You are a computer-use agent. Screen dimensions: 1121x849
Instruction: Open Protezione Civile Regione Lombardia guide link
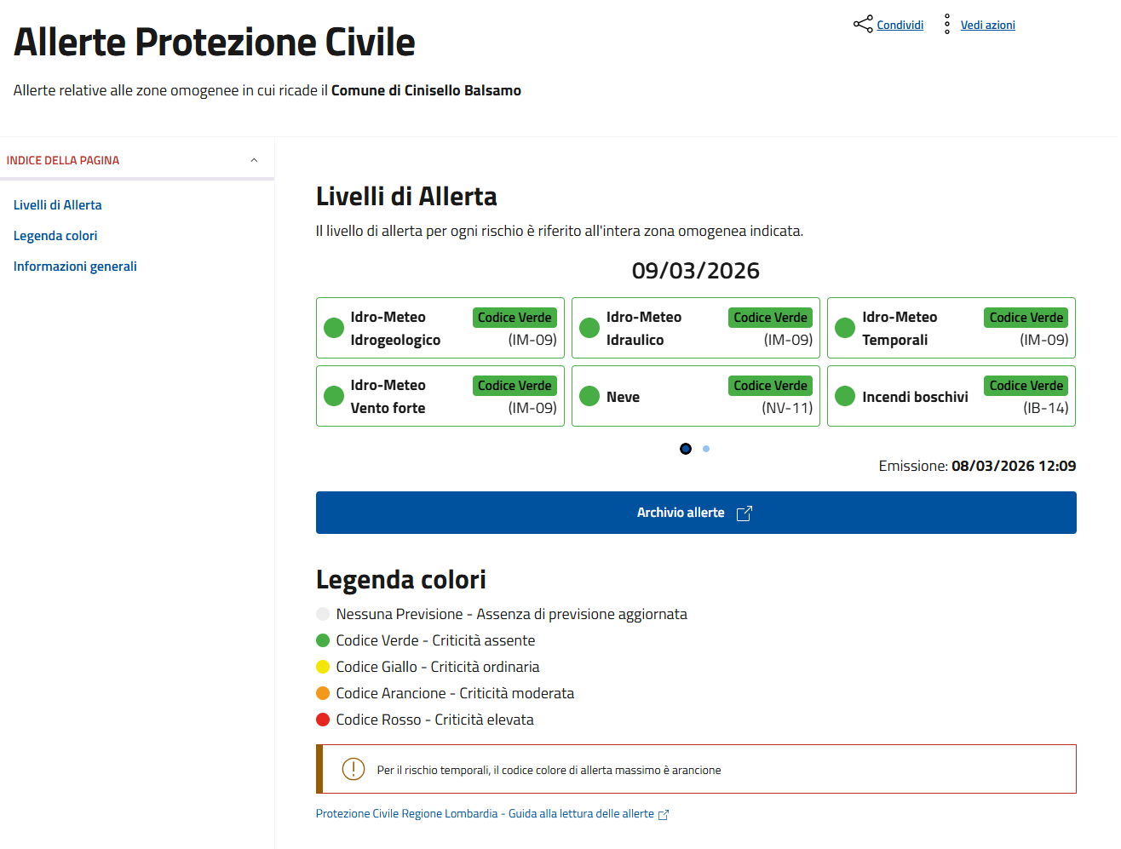(485, 814)
